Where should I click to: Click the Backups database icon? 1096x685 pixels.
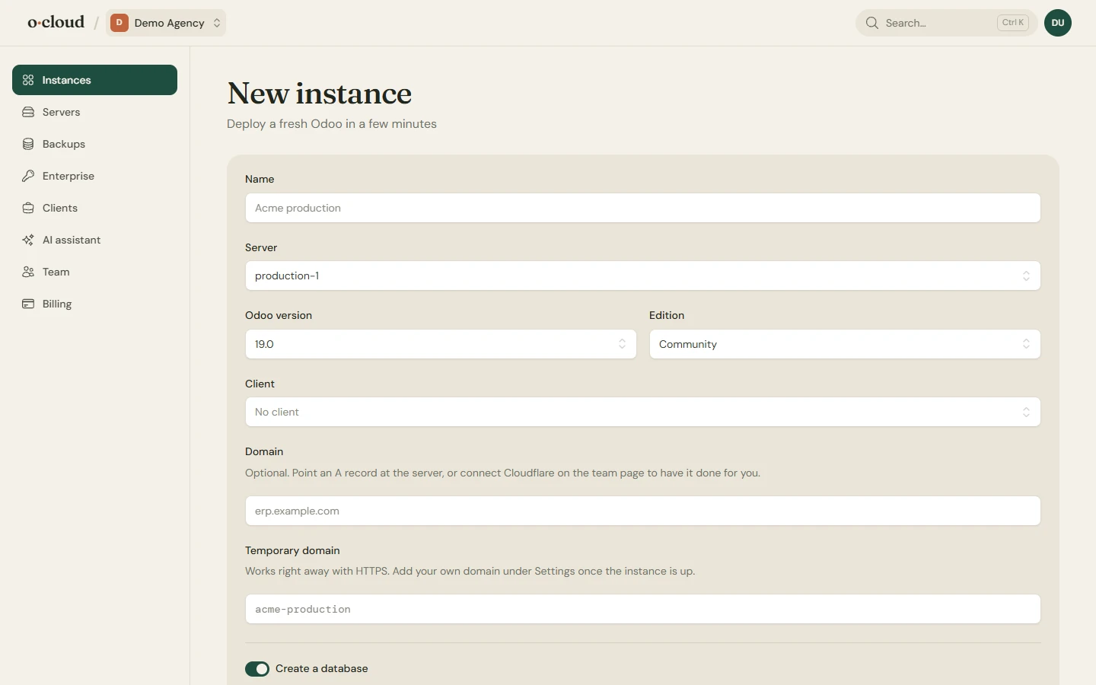(28, 144)
